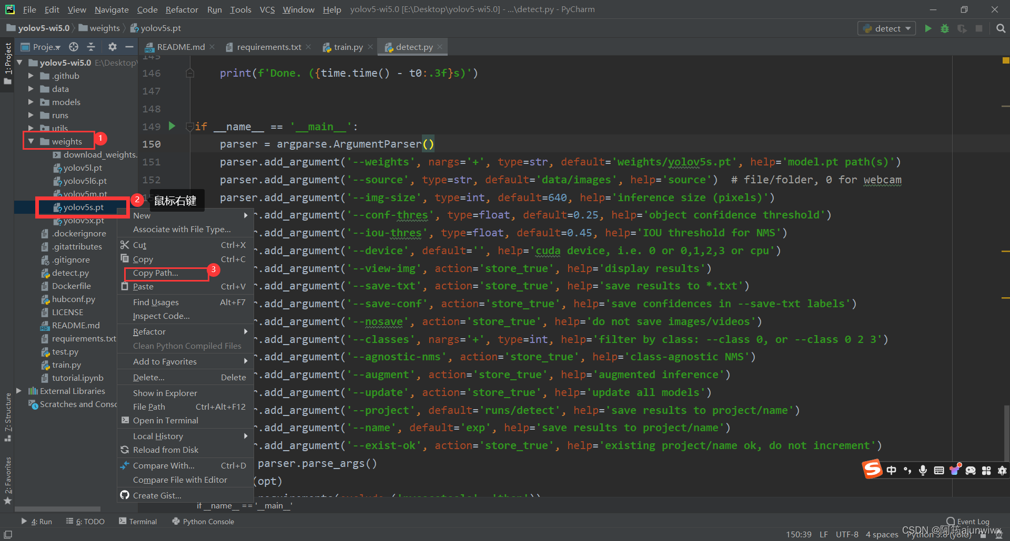Choose Create Gist... in context menu
Image resolution: width=1010 pixels, height=541 pixels.
pyautogui.click(x=185, y=495)
